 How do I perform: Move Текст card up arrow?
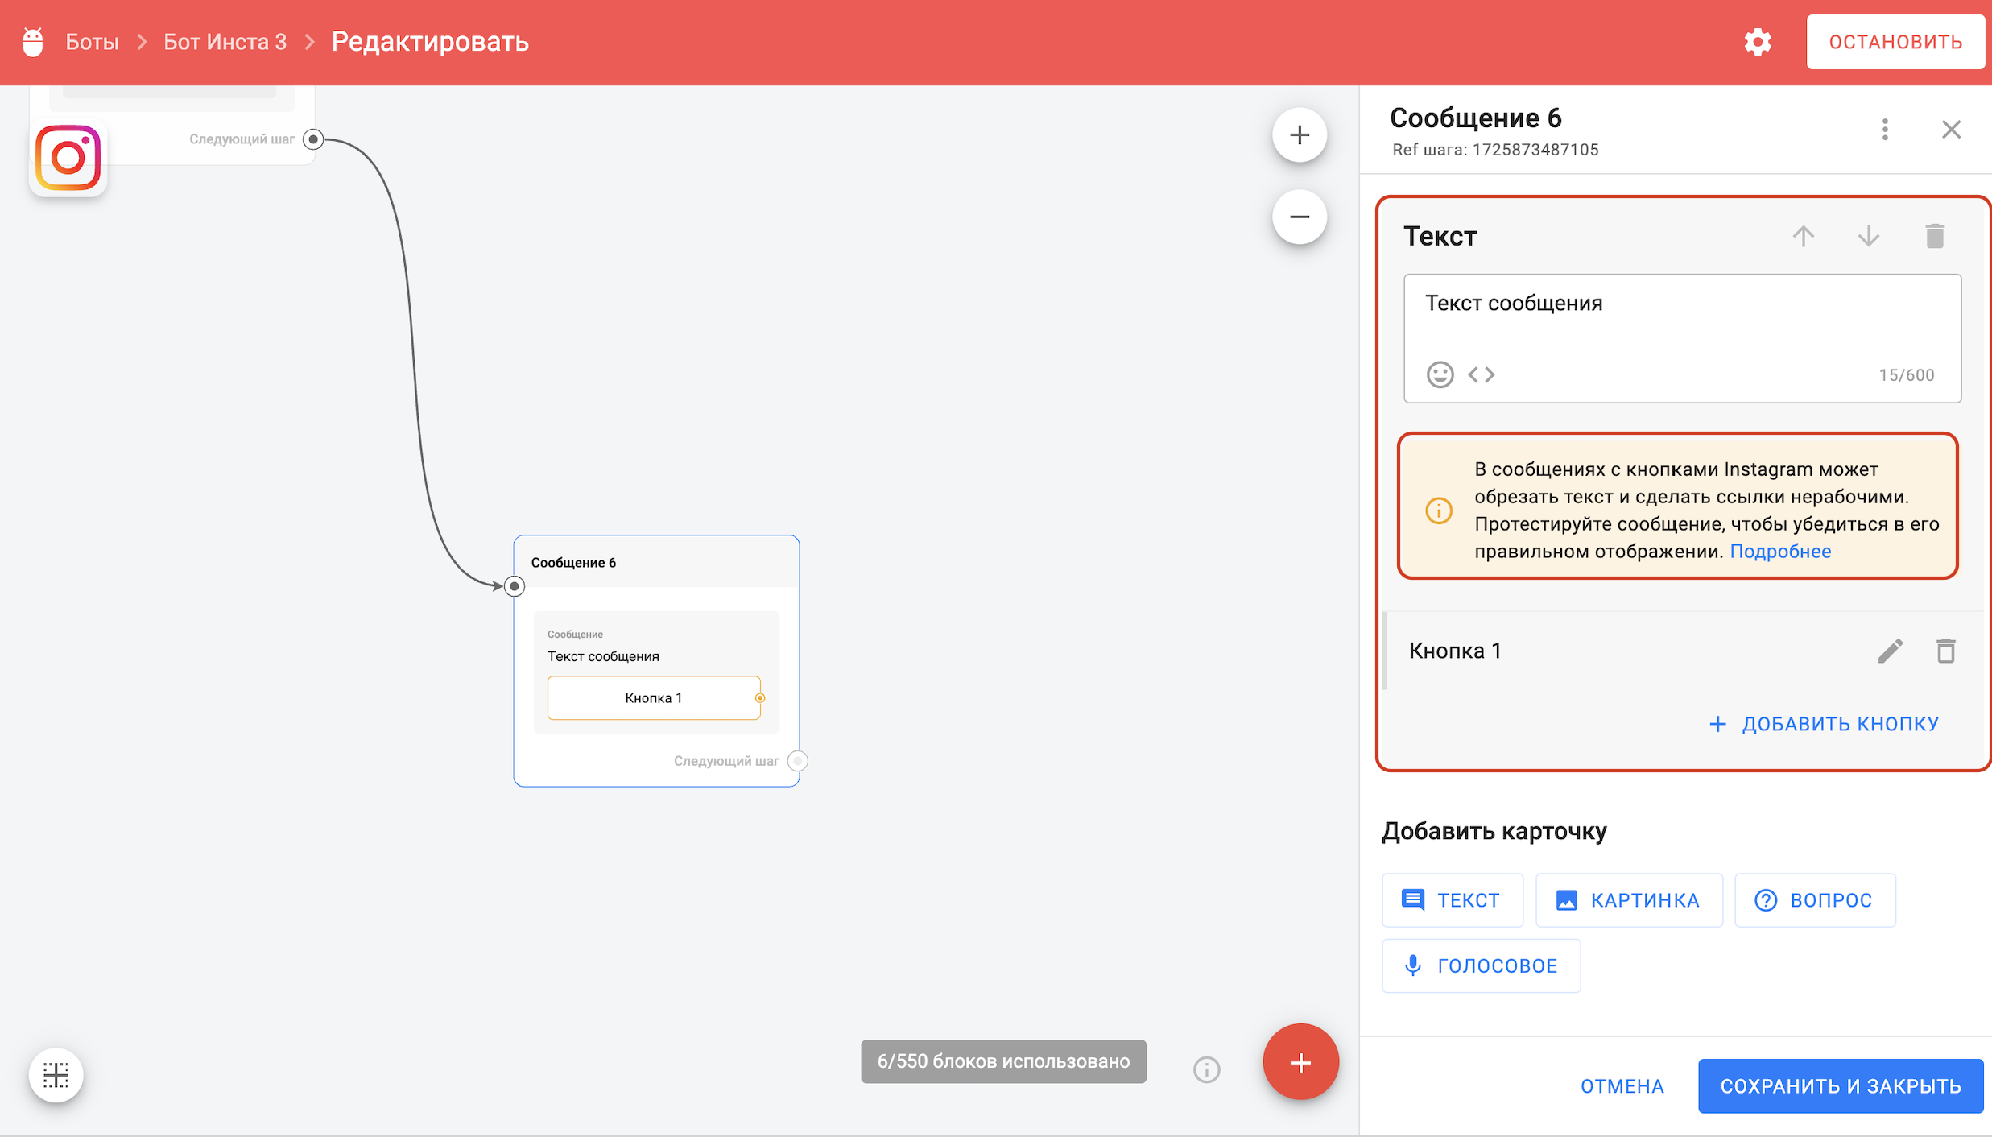pyautogui.click(x=1804, y=236)
